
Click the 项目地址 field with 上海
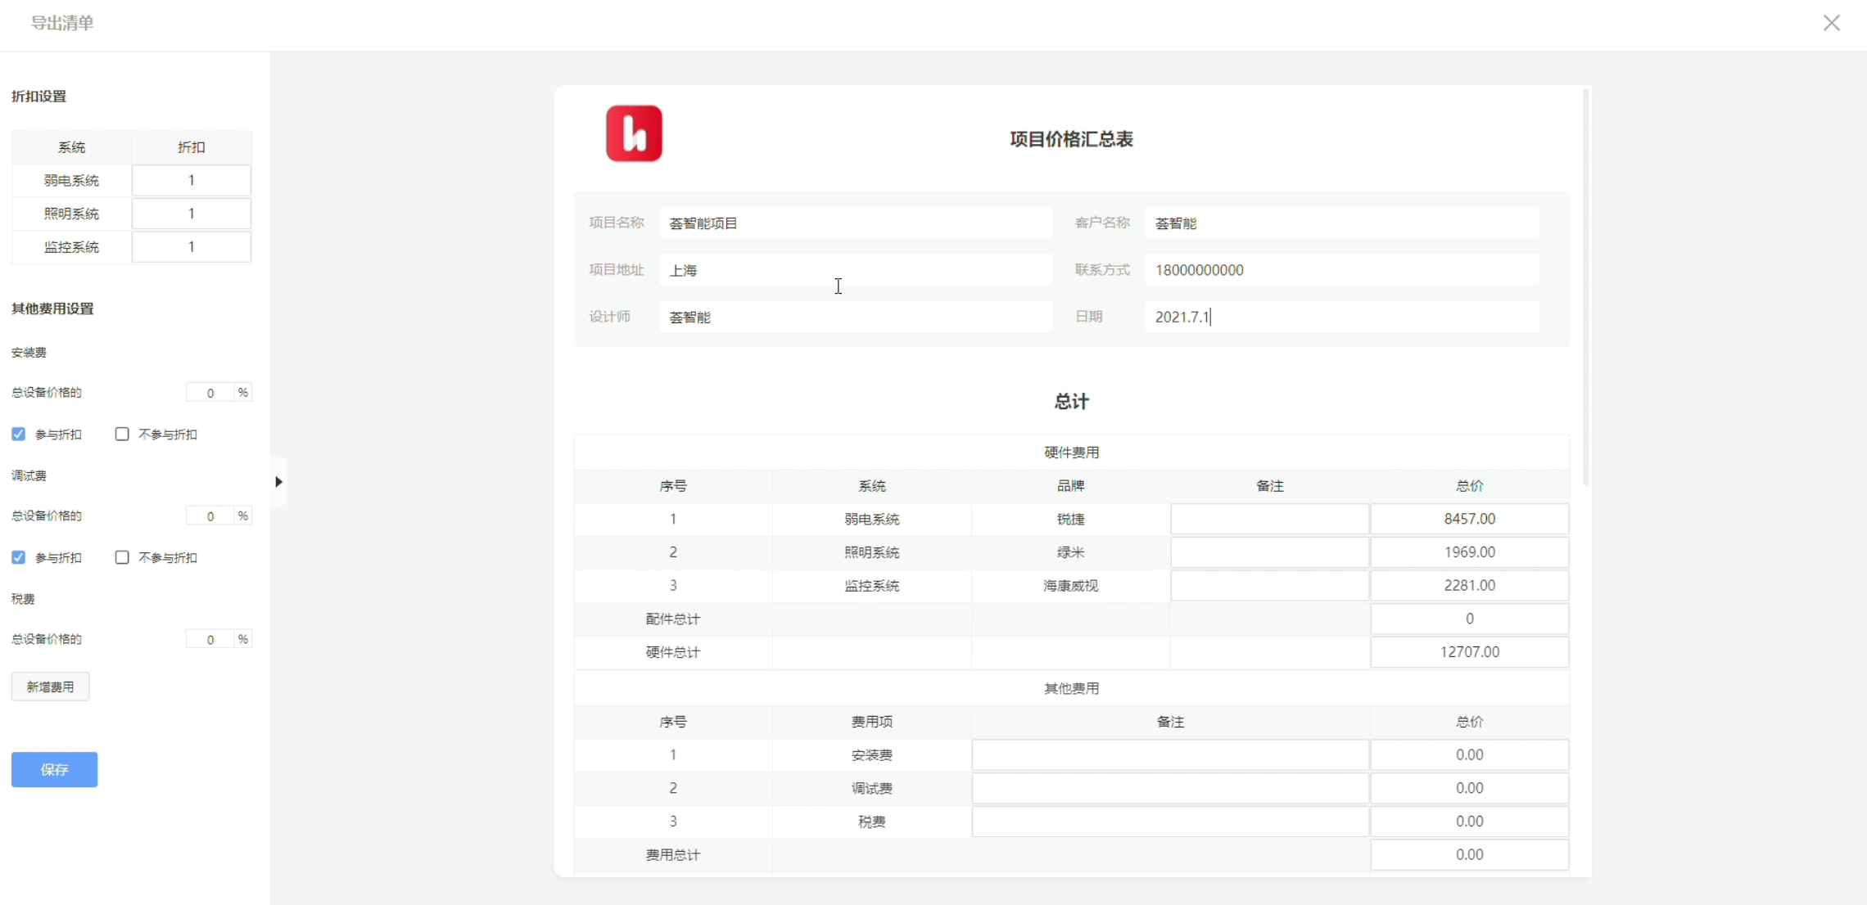pyautogui.click(x=856, y=270)
